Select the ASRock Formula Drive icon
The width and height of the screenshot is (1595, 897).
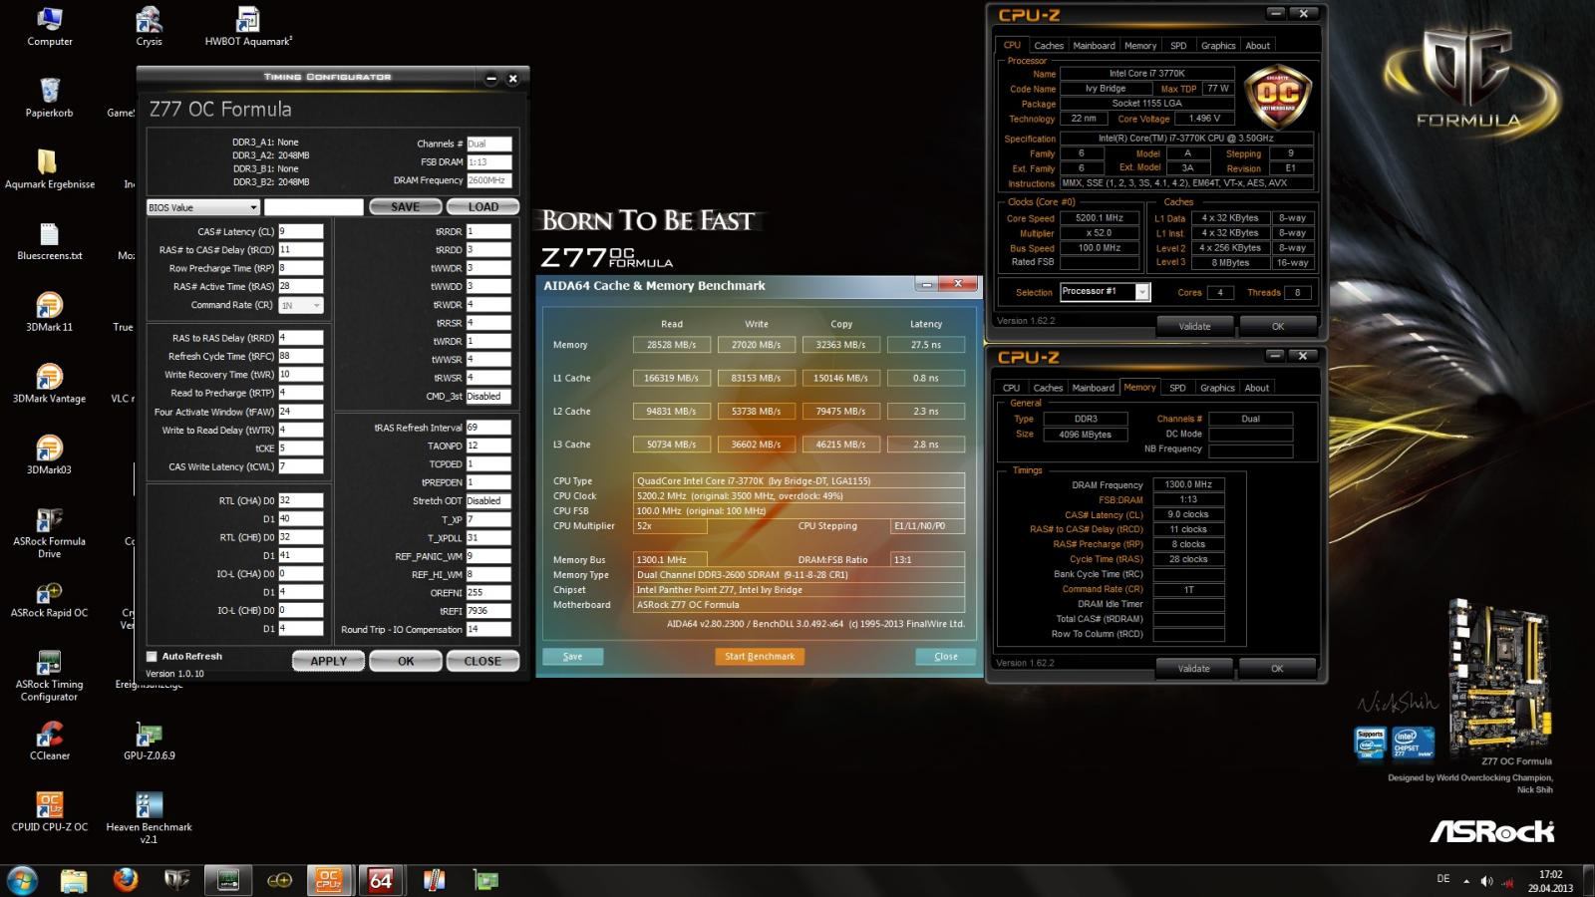tap(49, 533)
